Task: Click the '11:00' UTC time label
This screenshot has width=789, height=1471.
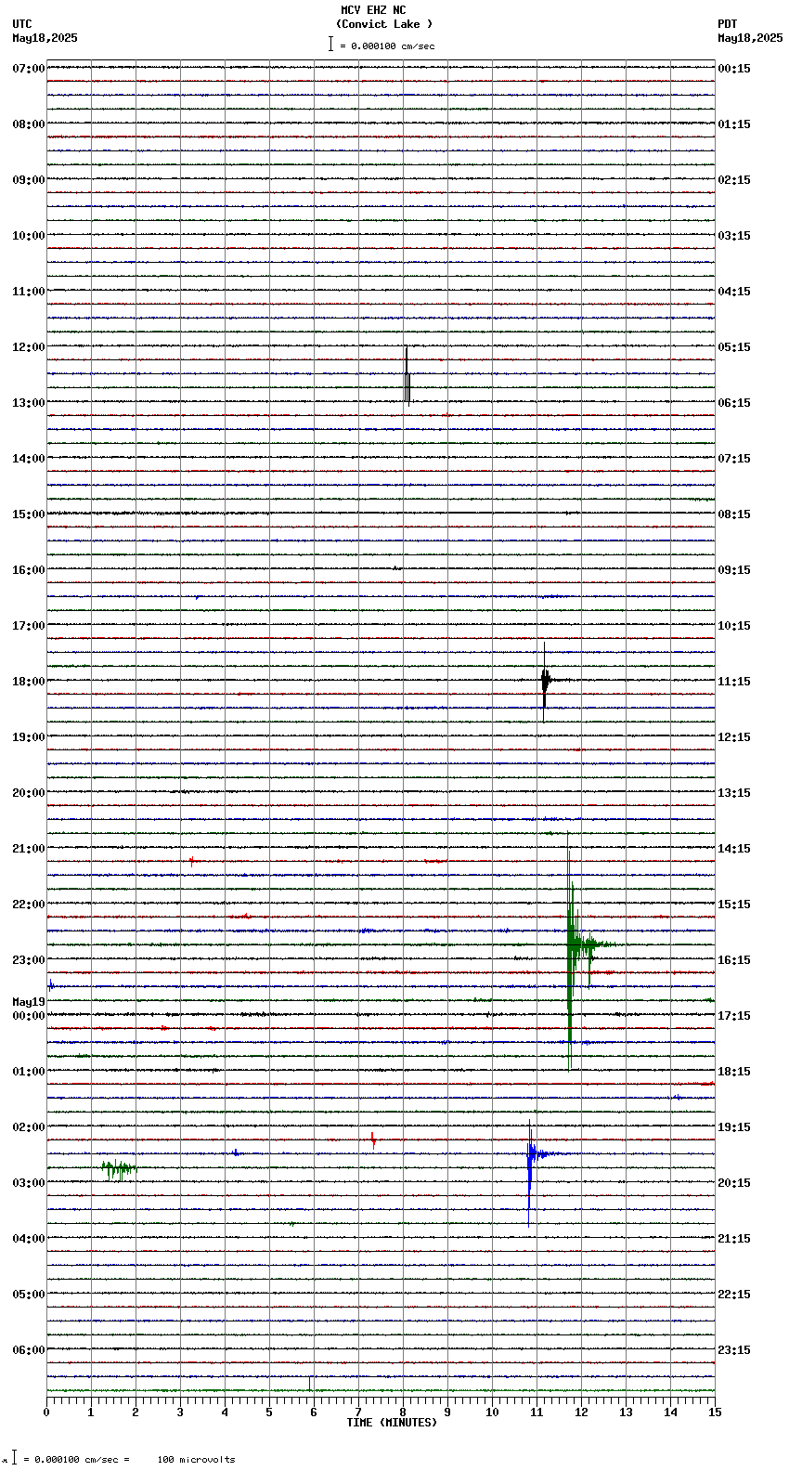Action: pos(29,292)
